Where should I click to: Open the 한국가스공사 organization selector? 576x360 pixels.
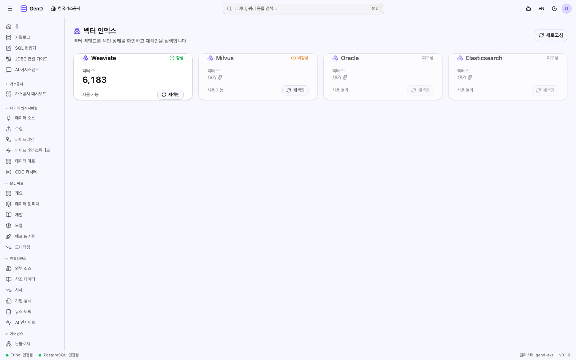click(66, 9)
